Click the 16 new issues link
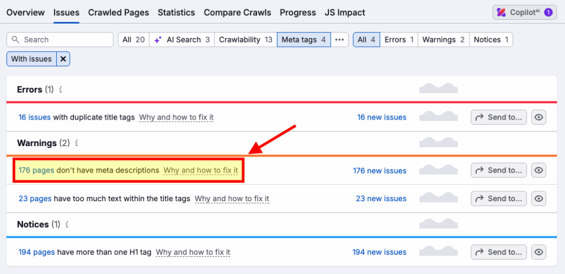Viewport: 565px width, 274px height. (382, 117)
